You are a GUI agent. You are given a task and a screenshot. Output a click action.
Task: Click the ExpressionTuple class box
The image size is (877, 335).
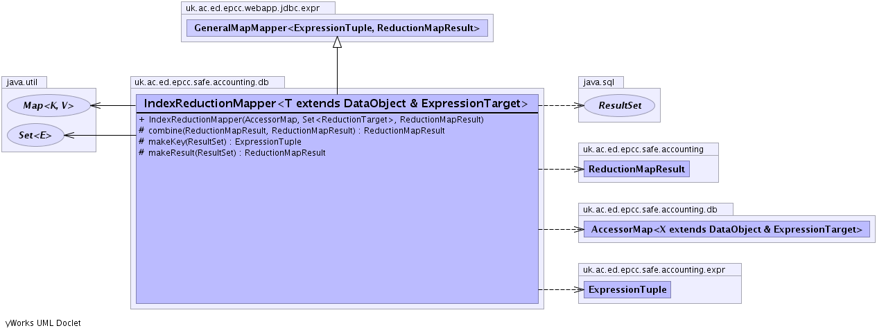tap(627, 289)
